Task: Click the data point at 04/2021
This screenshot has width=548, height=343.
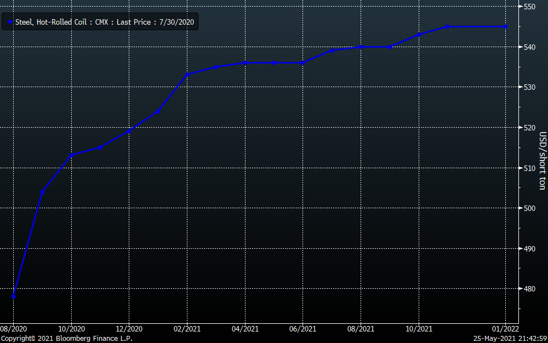Action: tap(245, 62)
